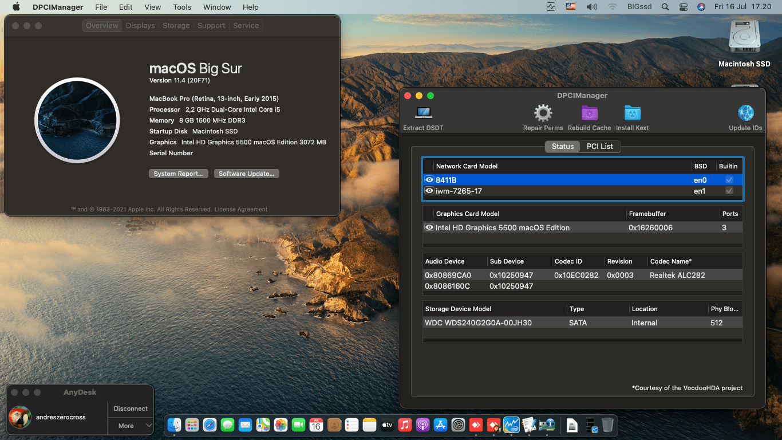Run Repair Perms from DPCIManager toolbar

pyautogui.click(x=543, y=113)
